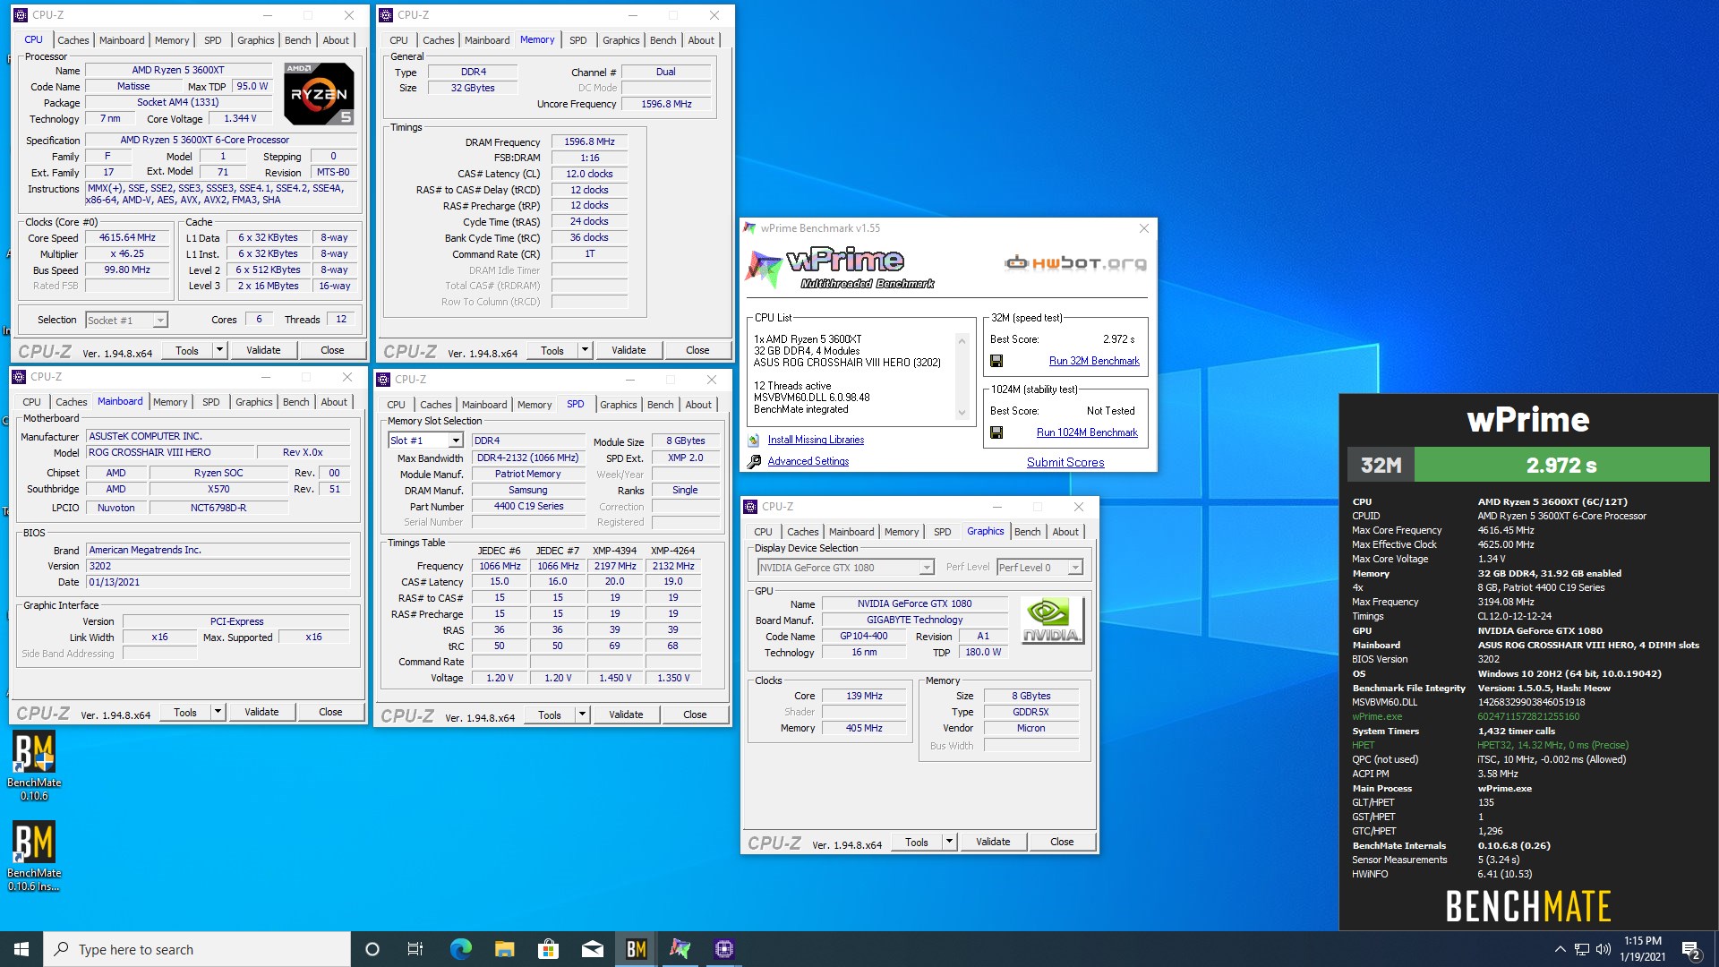Click Tools button in Mainboard window

185,712
